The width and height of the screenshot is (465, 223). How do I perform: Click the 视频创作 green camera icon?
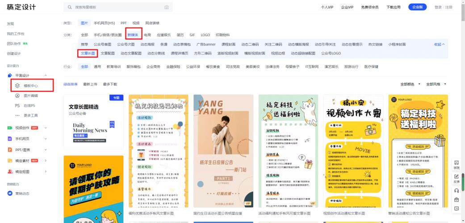[10, 128]
